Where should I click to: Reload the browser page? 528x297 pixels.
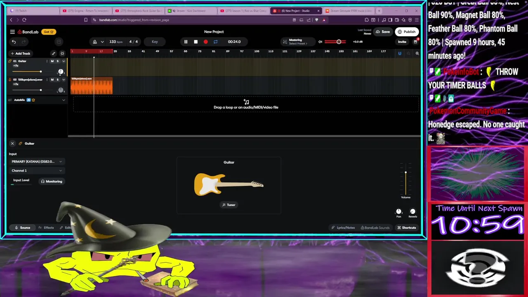24,20
